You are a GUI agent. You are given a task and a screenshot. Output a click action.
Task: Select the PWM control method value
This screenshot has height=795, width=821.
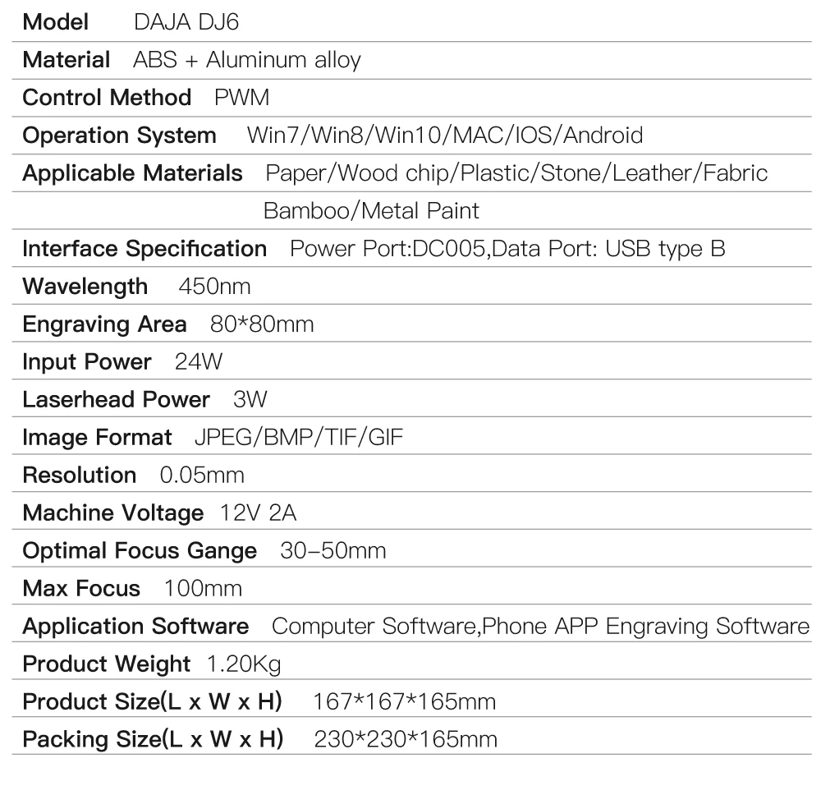(242, 98)
